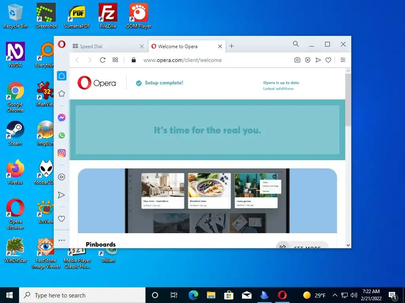Click the padlock site security icon
Viewport: 405px width, 303px height.
(x=134, y=60)
